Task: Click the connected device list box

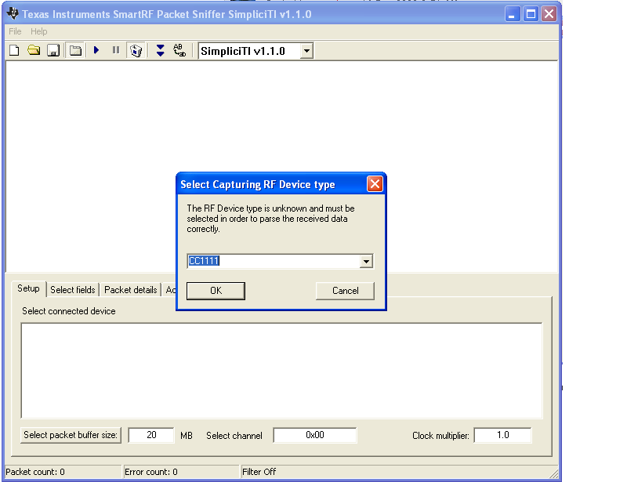Action: tap(281, 371)
